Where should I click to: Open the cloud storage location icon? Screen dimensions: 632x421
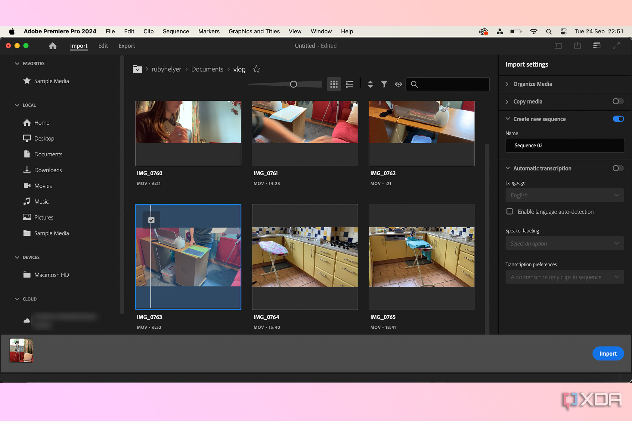(27, 321)
